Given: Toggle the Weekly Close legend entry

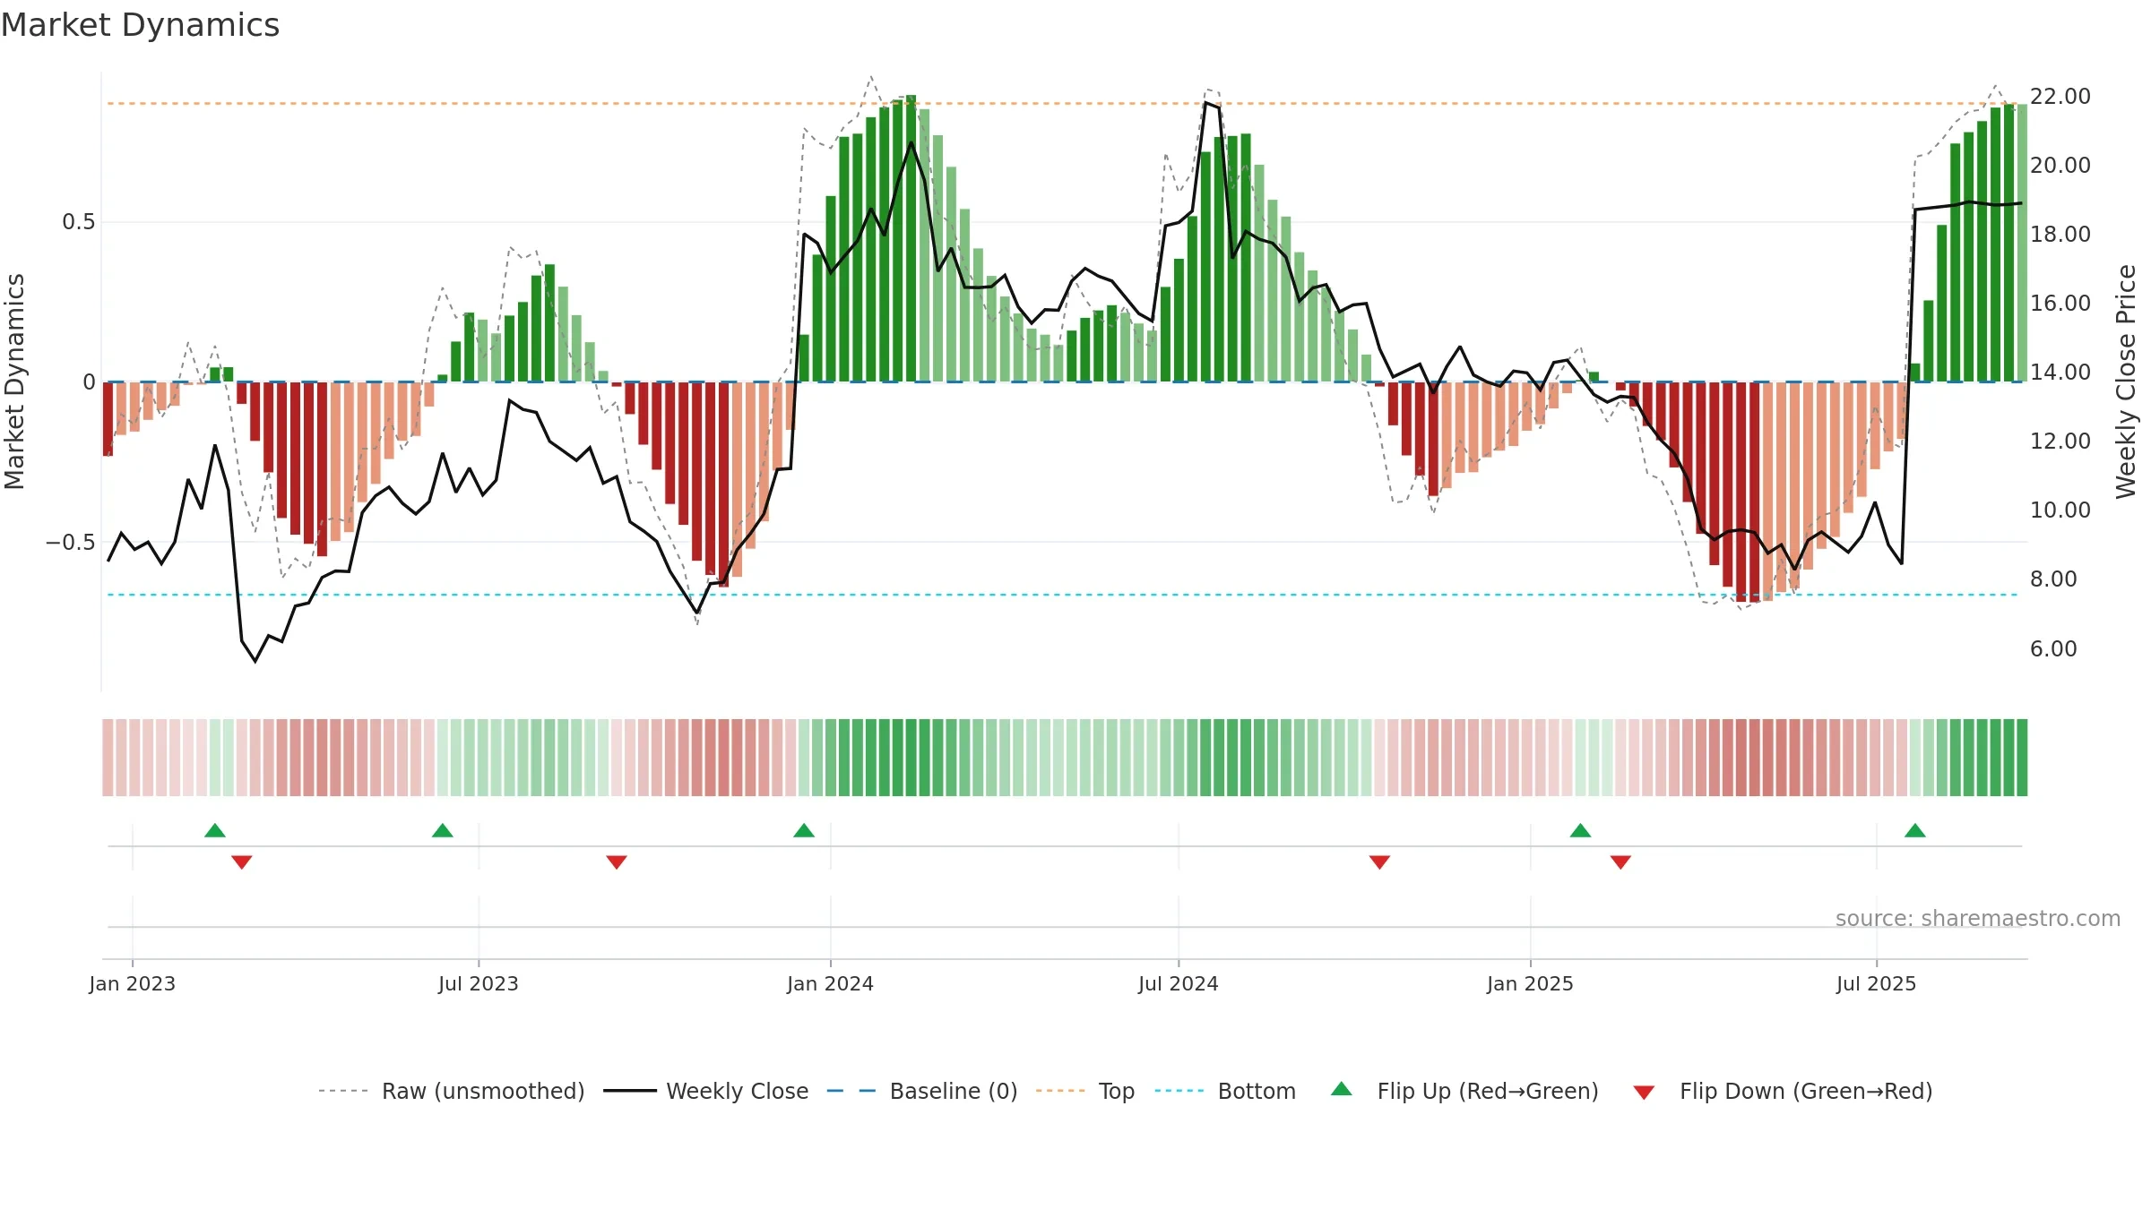Looking at the screenshot, I should click(x=706, y=1091).
